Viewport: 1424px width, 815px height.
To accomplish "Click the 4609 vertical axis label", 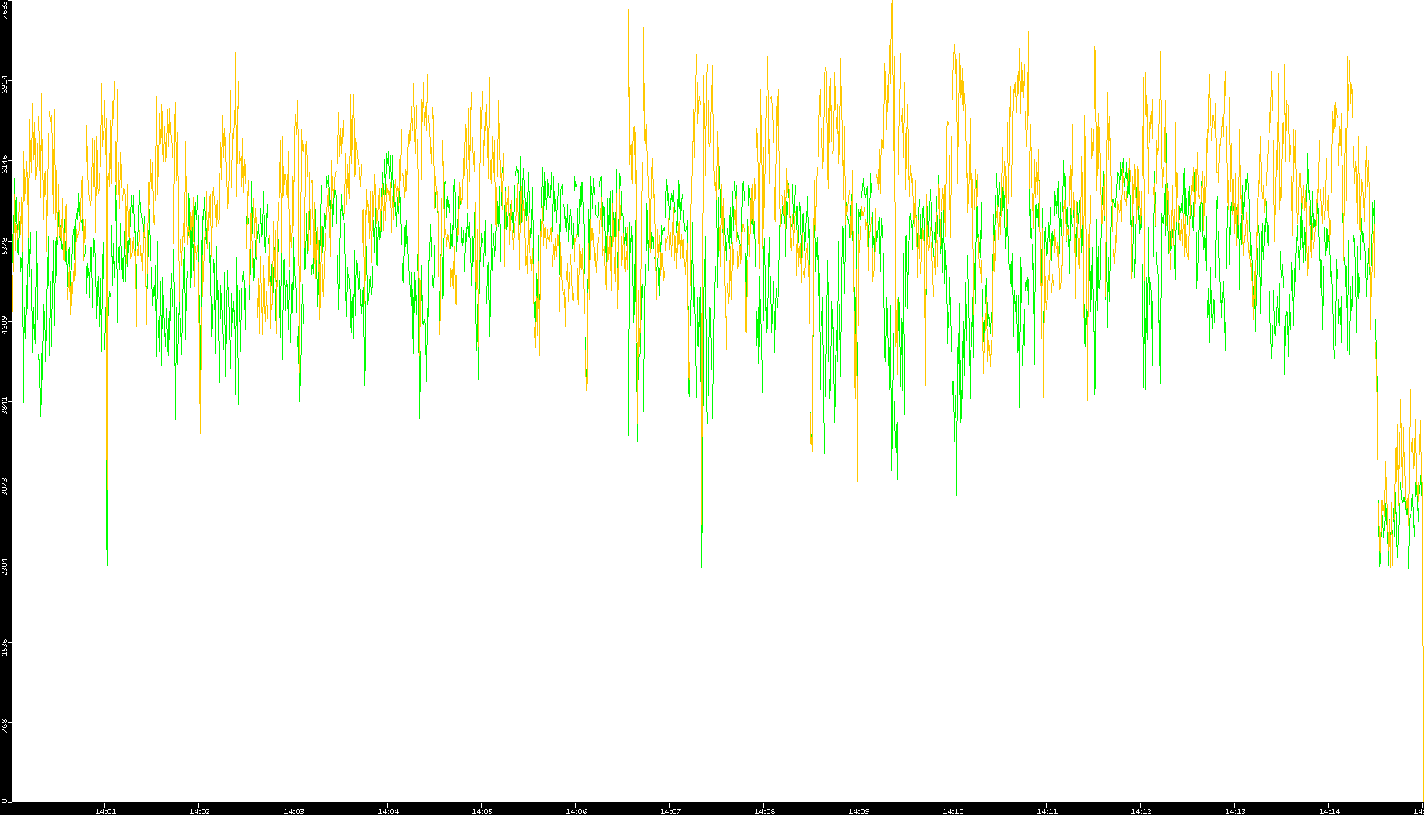I will (5, 325).
